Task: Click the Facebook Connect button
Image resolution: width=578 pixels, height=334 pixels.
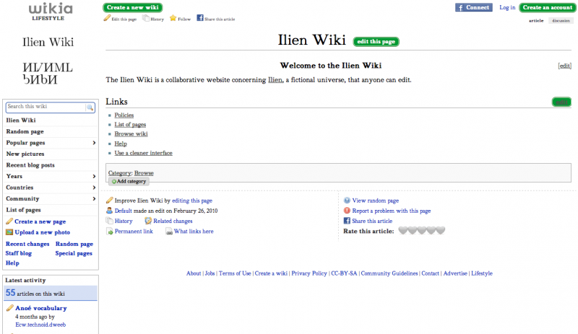Action: (474, 7)
